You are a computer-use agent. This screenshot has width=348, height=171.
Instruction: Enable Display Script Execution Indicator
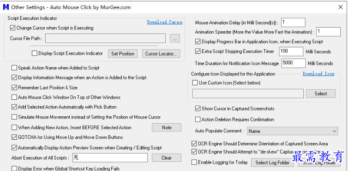pos(35,53)
